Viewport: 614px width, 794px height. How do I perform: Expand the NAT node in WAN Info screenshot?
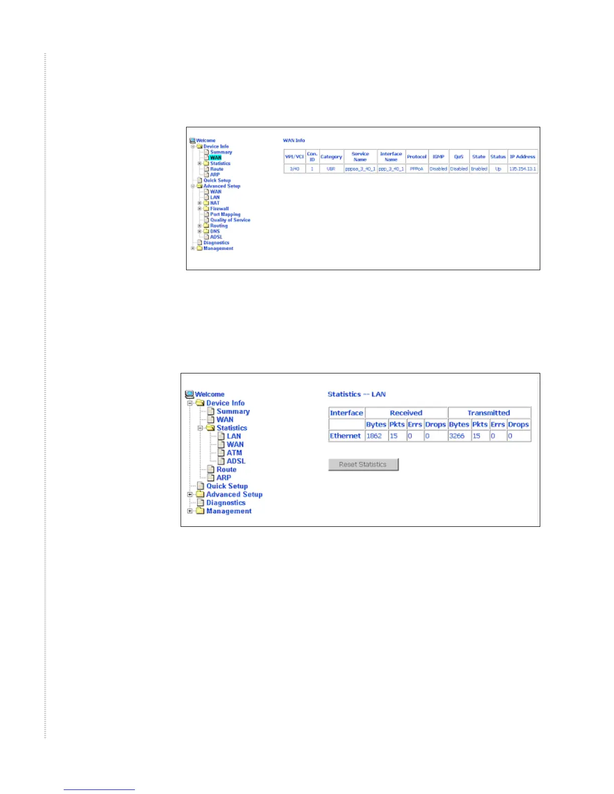point(199,203)
